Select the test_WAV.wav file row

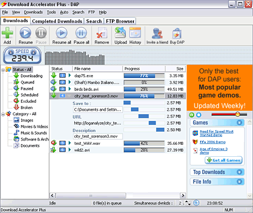117,143
